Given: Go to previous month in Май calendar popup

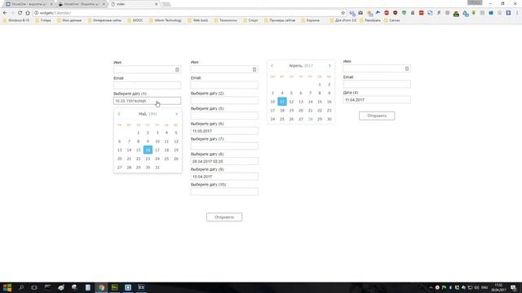Looking at the screenshot, I should click(119, 114).
